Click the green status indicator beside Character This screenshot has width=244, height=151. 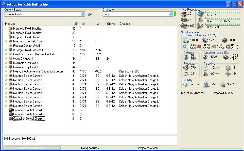[175, 14]
